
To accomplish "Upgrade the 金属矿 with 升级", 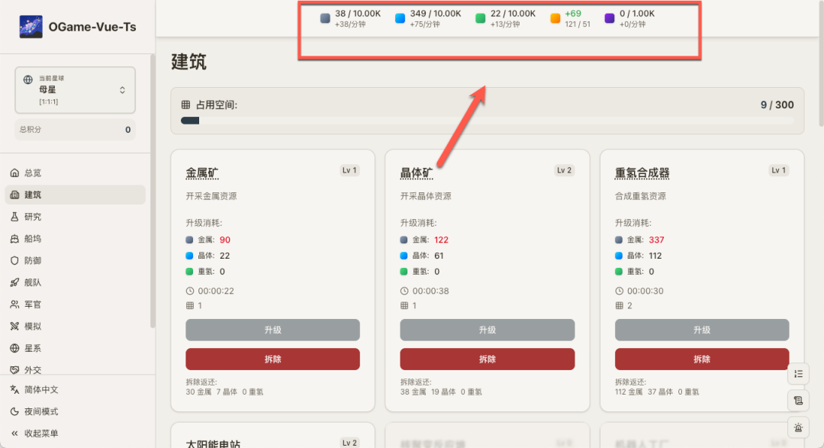I will click(272, 330).
